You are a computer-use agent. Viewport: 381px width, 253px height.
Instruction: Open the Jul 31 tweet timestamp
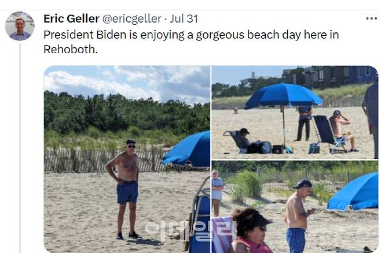click(x=184, y=18)
